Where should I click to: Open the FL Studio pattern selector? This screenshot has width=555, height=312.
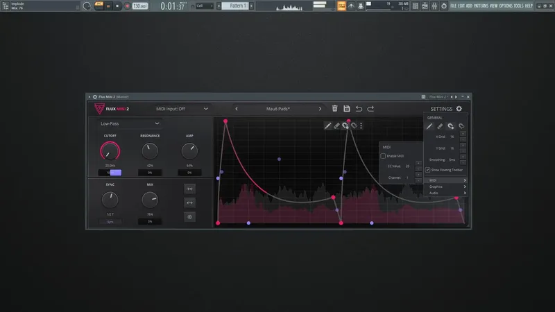(235, 6)
